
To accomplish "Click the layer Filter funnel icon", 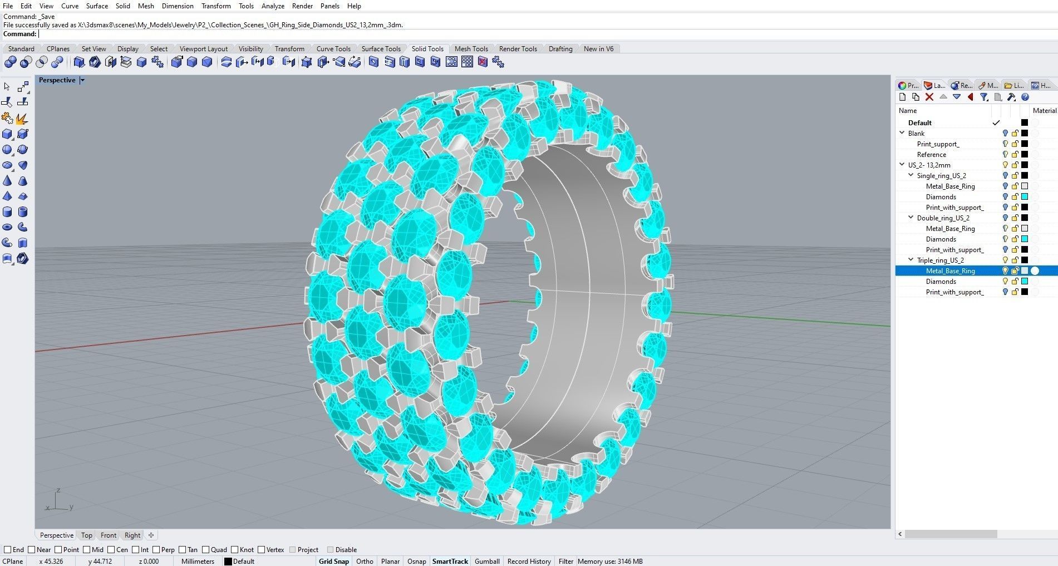I will [x=984, y=97].
